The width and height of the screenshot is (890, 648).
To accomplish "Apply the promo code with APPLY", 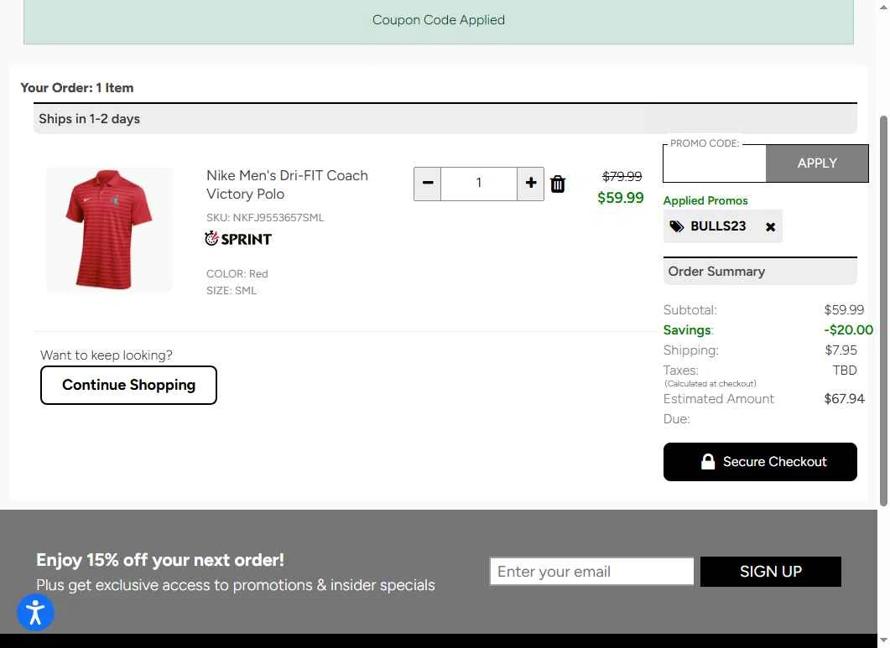I will click(817, 163).
